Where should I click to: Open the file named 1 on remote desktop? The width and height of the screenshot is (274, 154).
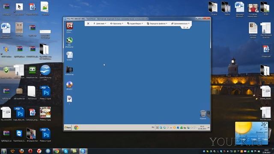coord(69,100)
